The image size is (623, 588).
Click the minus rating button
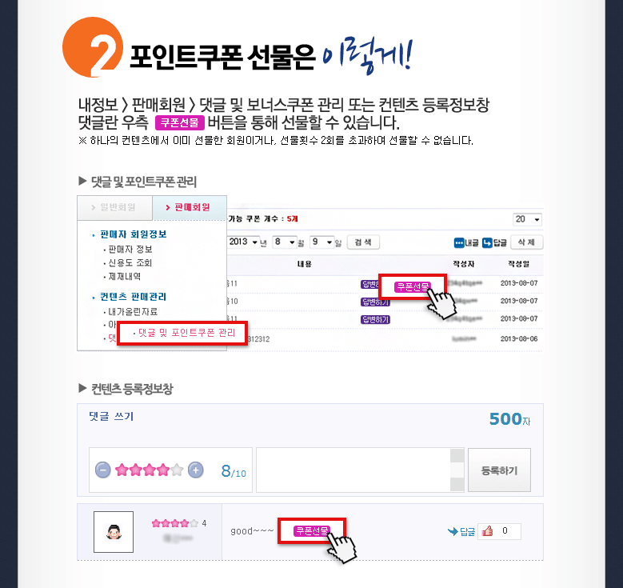coord(103,470)
